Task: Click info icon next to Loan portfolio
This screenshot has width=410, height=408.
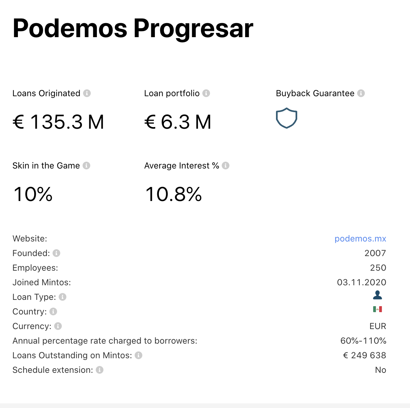Action: coord(206,93)
